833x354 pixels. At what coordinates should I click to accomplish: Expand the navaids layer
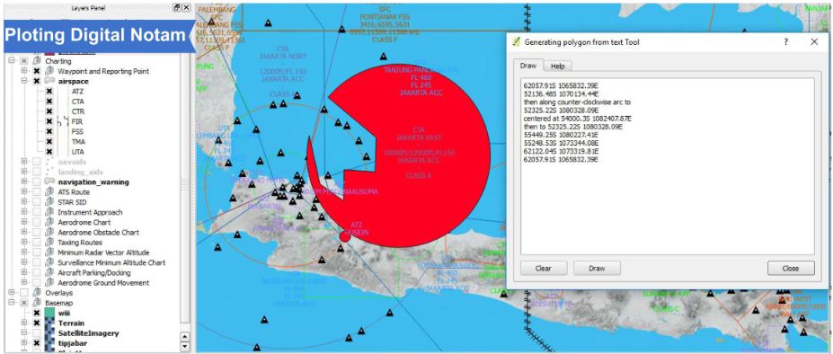pyautogui.click(x=24, y=162)
